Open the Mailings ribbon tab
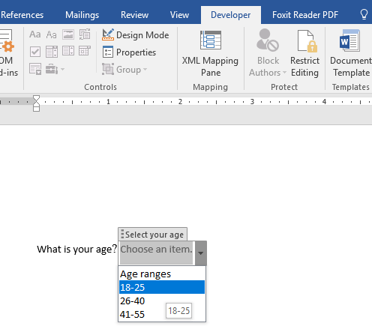 coord(82,15)
